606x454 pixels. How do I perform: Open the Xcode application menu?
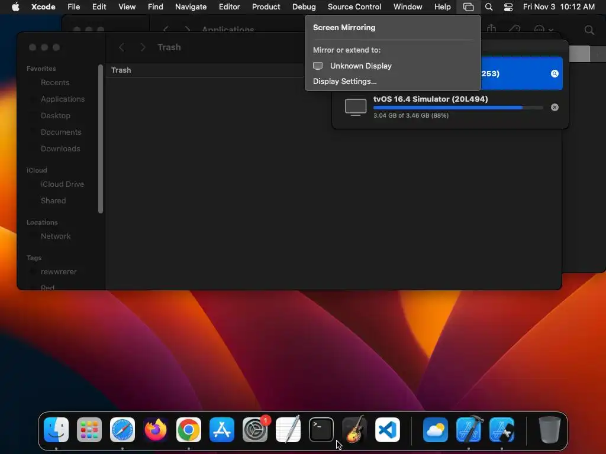coord(43,7)
